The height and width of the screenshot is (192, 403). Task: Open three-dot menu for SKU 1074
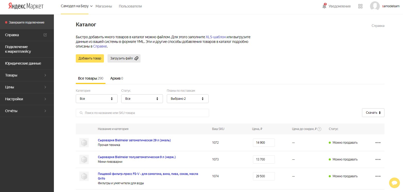[x=378, y=176]
